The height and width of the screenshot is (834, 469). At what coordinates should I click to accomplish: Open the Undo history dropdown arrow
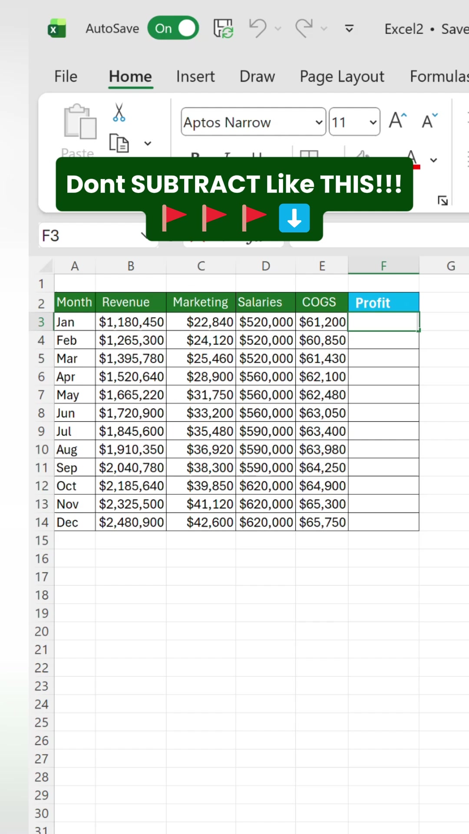(x=278, y=29)
